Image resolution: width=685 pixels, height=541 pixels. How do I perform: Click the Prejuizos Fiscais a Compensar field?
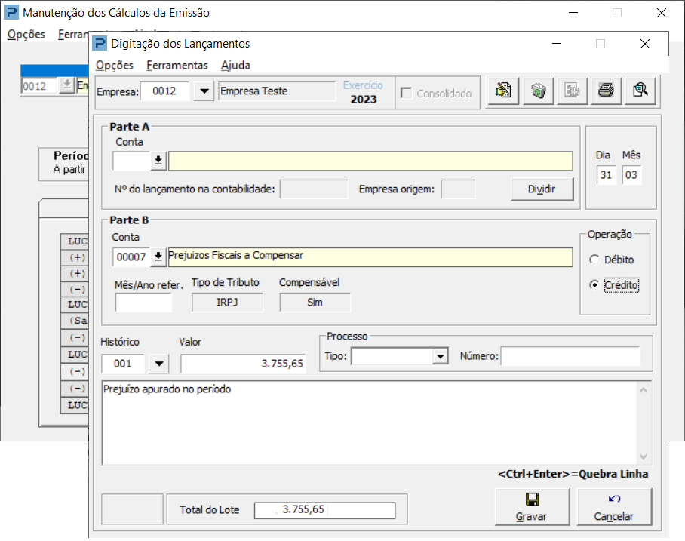pos(370,257)
